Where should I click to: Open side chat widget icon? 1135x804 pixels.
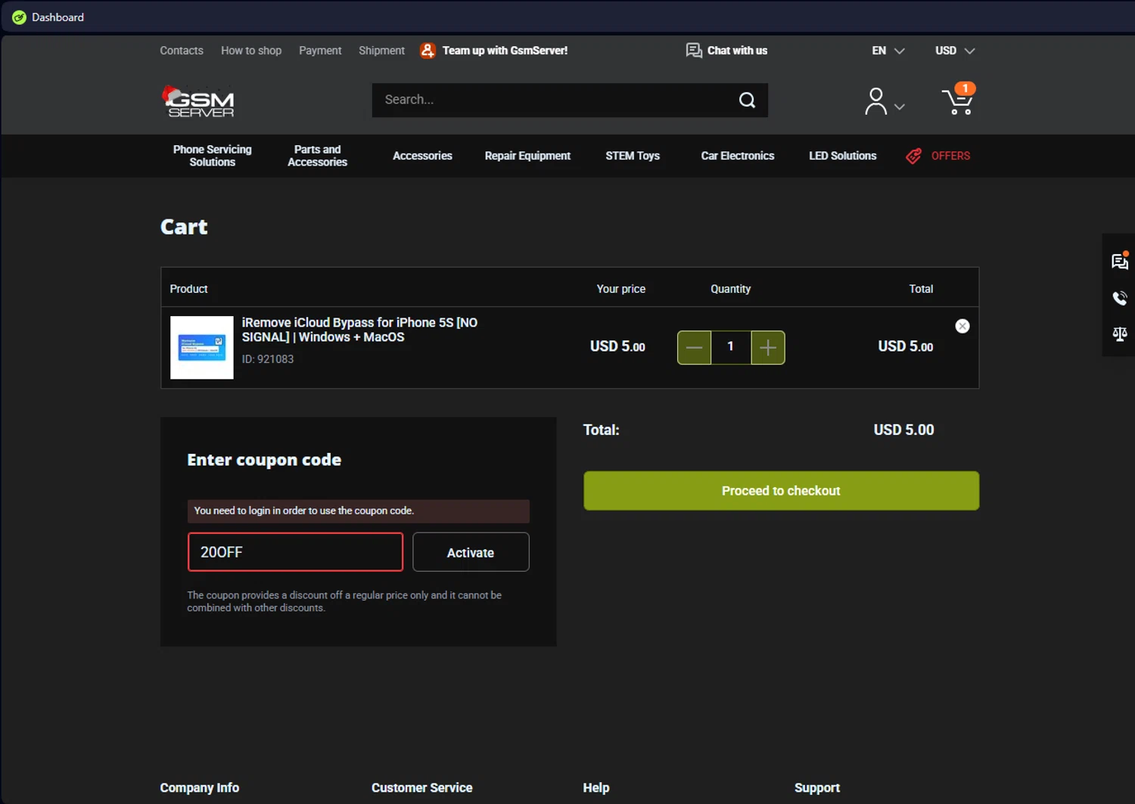point(1120,261)
